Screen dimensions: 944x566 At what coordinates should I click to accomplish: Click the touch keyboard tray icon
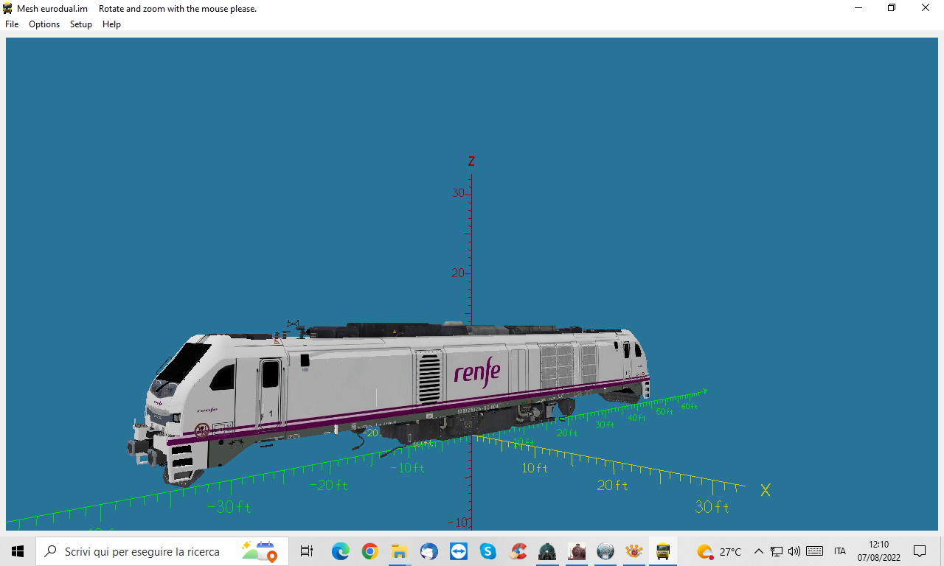pos(814,551)
